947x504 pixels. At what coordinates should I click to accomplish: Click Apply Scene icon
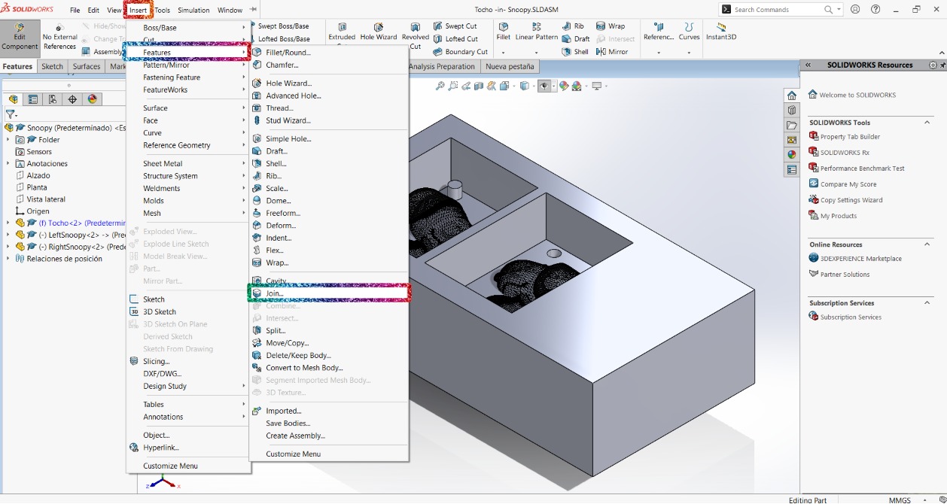click(x=577, y=86)
